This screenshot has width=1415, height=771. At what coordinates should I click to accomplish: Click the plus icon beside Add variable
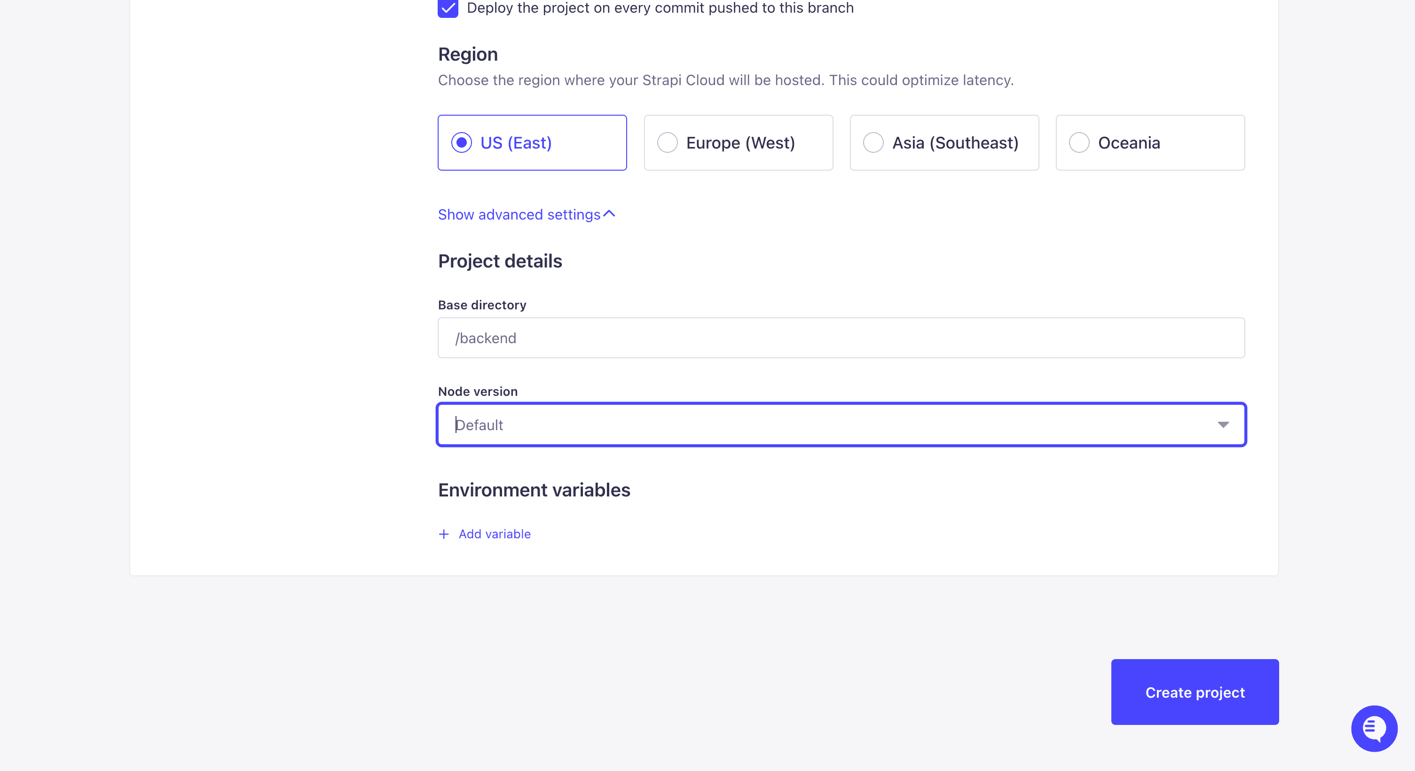444,534
